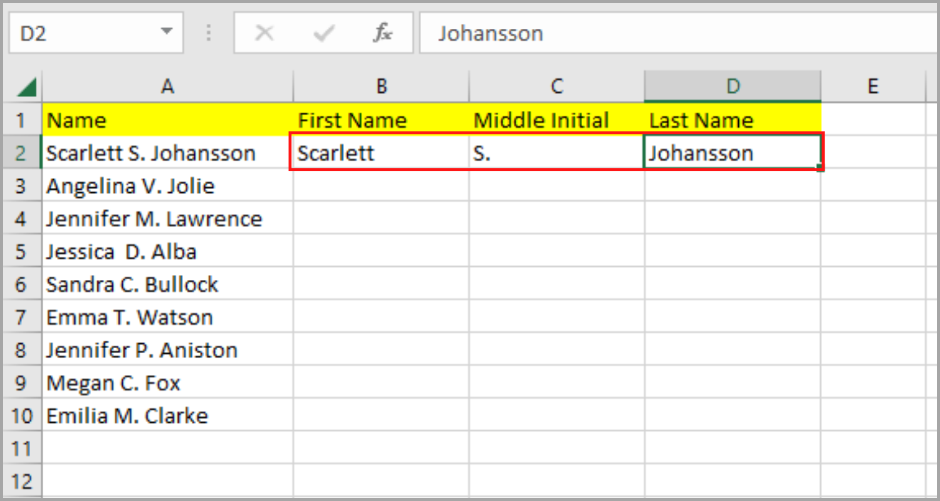940x501 pixels.
Task: Select the cell containing Scarlett S. Johansson
Action: [x=167, y=152]
